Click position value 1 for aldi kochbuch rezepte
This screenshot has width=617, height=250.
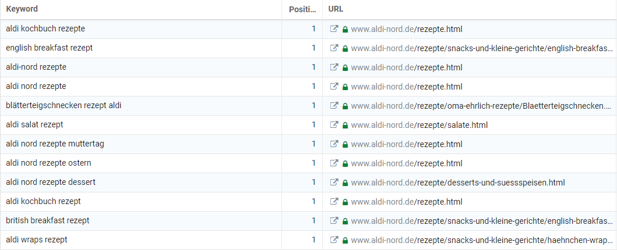(313, 28)
